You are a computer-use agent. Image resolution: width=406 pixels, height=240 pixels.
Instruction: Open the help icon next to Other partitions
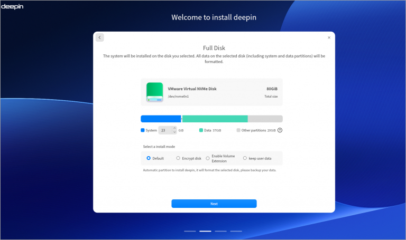point(280,130)
